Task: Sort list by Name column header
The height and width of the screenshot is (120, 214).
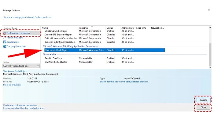Action: coord(45,28)
